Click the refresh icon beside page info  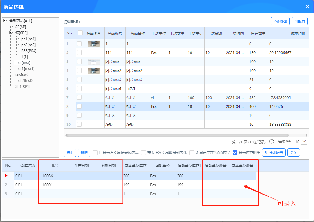(x=271, y=142)
